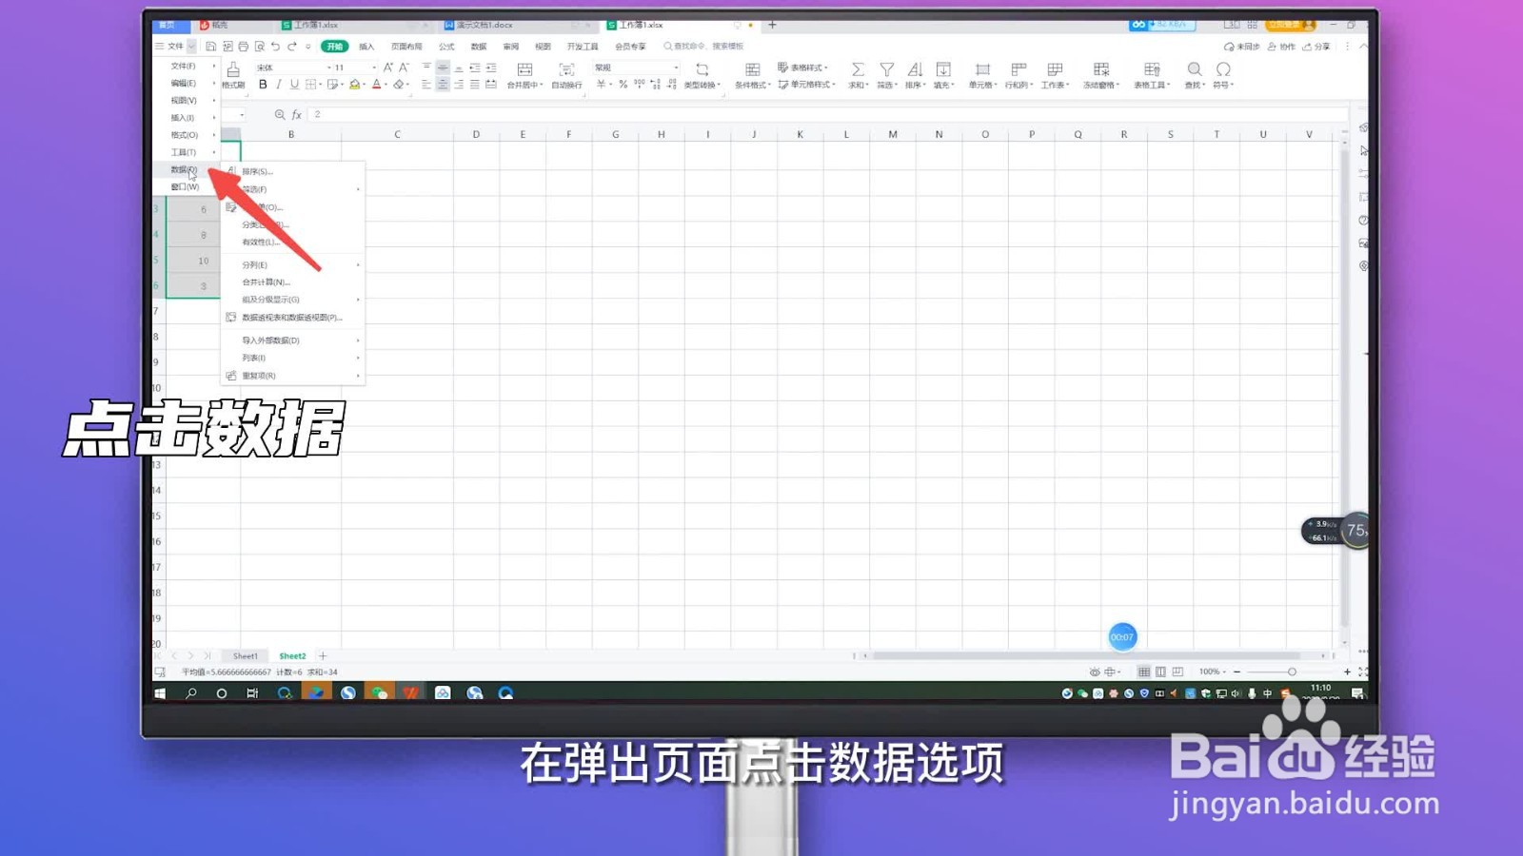Click the fill color bucket swatch
This screenshot has width=1523, height=856.
point(355,85)
